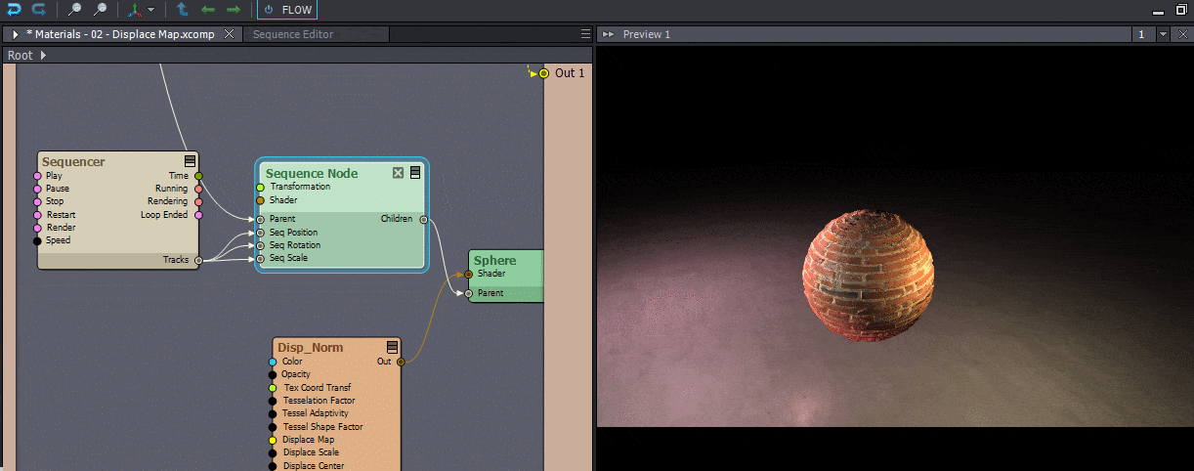Click the Children output pin

[423, 219]
